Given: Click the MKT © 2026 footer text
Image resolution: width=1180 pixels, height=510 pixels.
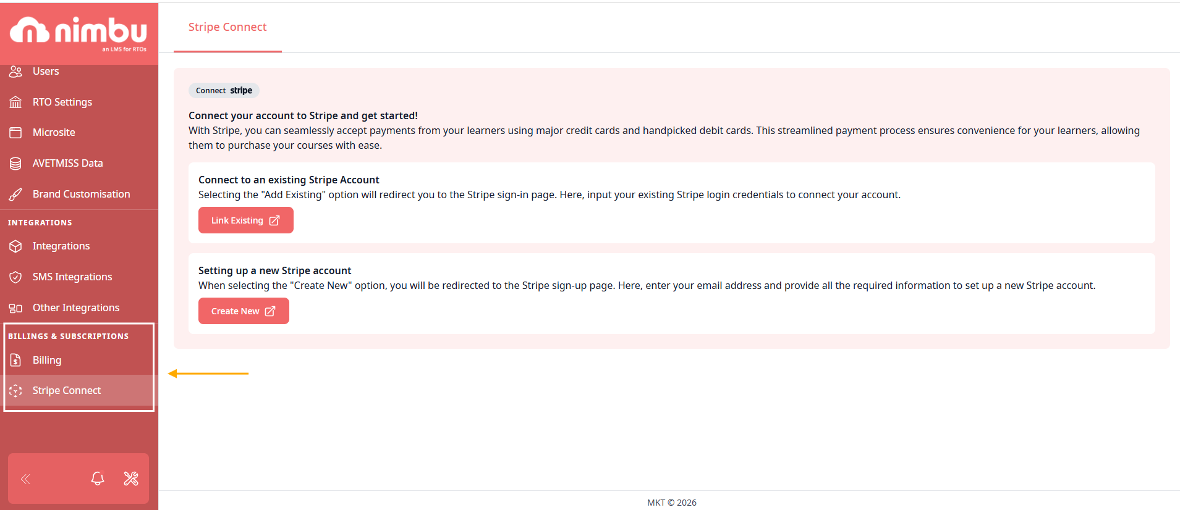Looking at the screenshot, I should click(x=672, y=503).
